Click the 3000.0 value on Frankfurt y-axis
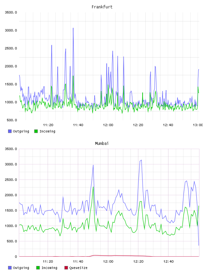 [11, 30]
